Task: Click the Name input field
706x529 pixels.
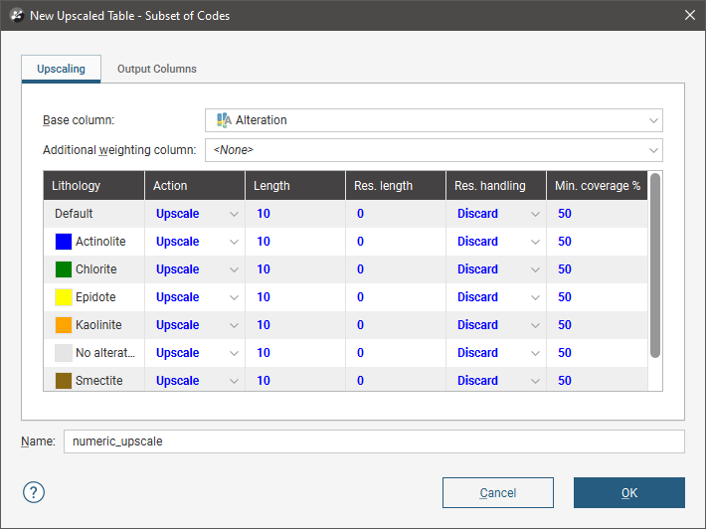Action: (x=374, y=441)
